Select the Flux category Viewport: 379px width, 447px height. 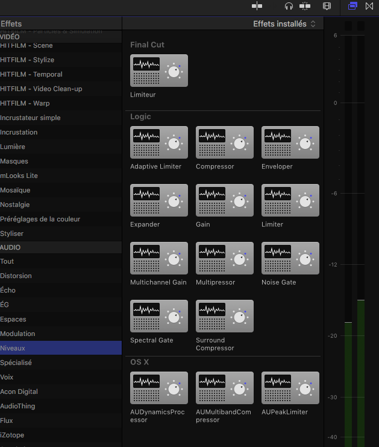pos(61,420)
